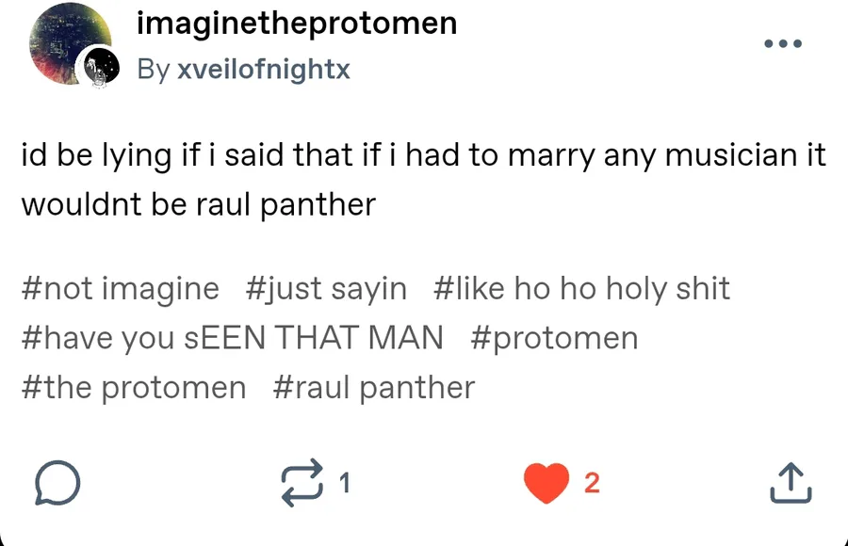The height and width of the screenshot is (546, 848).
Task: Open the #not imagine tag
Action: tap(120, 288)
